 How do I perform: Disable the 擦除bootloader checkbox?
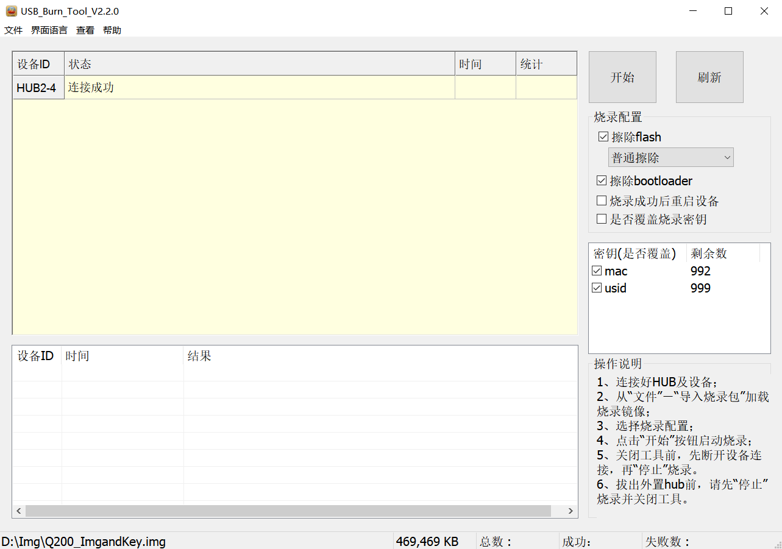[x=602, y=180]
